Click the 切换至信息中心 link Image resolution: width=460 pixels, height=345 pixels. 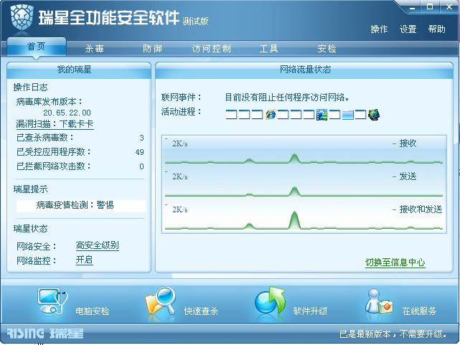pyautogui.click(x=395, y=263)
